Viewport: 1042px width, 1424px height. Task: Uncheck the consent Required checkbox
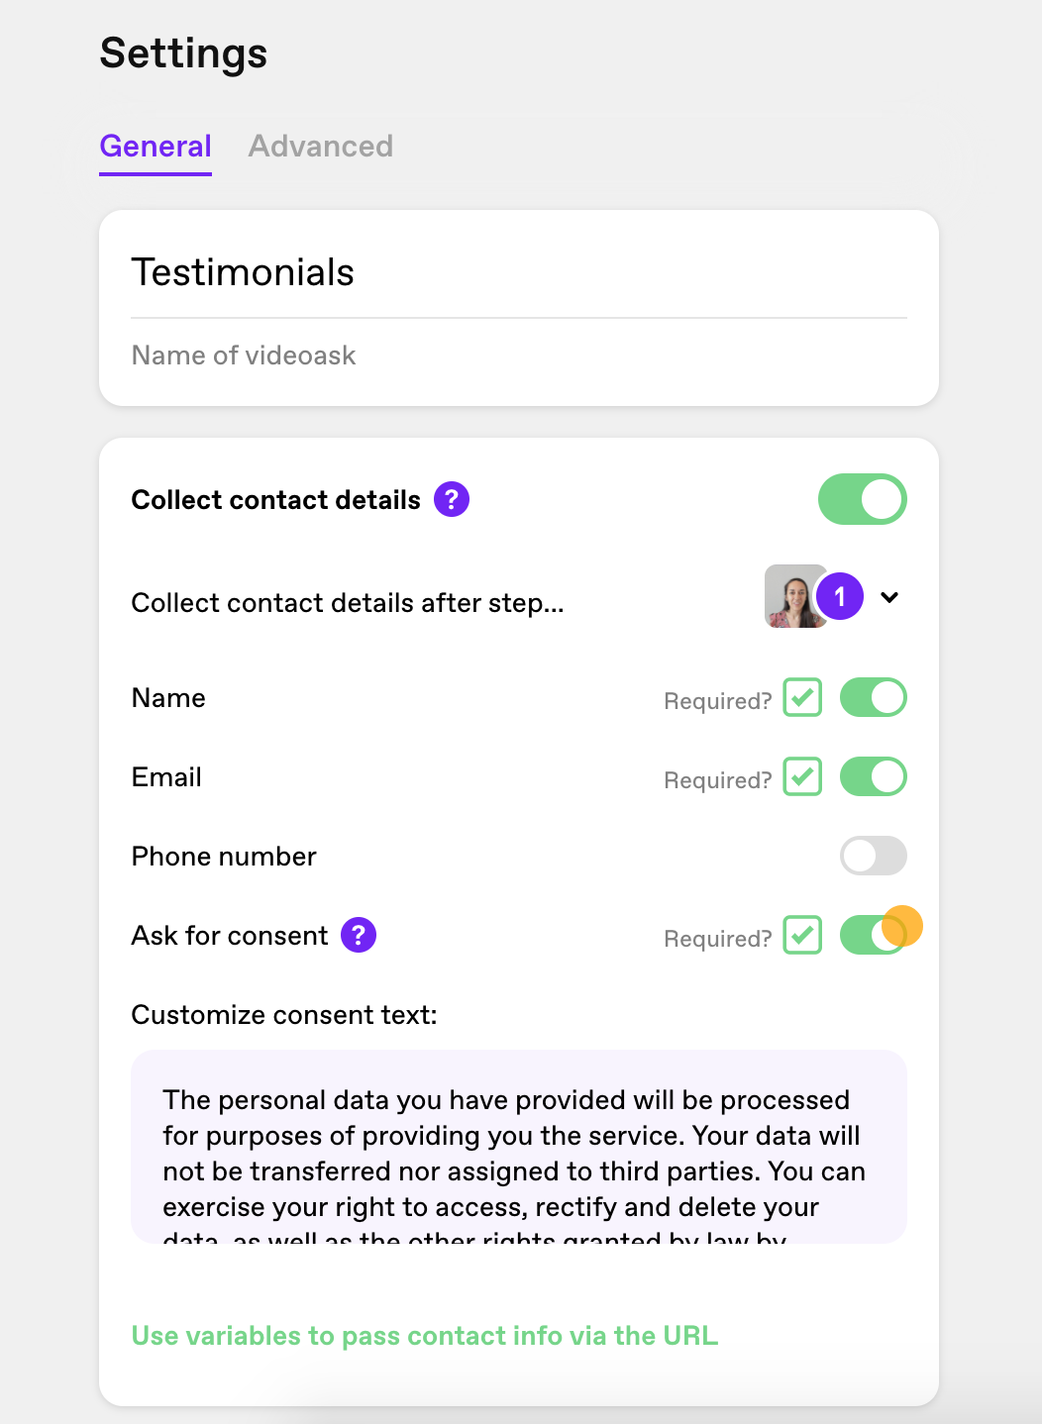(x=802, y=935)
